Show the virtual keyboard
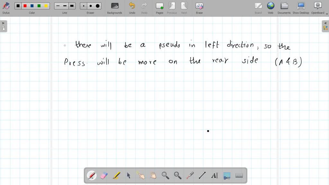Image resolution: width=329 pixels, height=185 pixels. tap(239, 175)
